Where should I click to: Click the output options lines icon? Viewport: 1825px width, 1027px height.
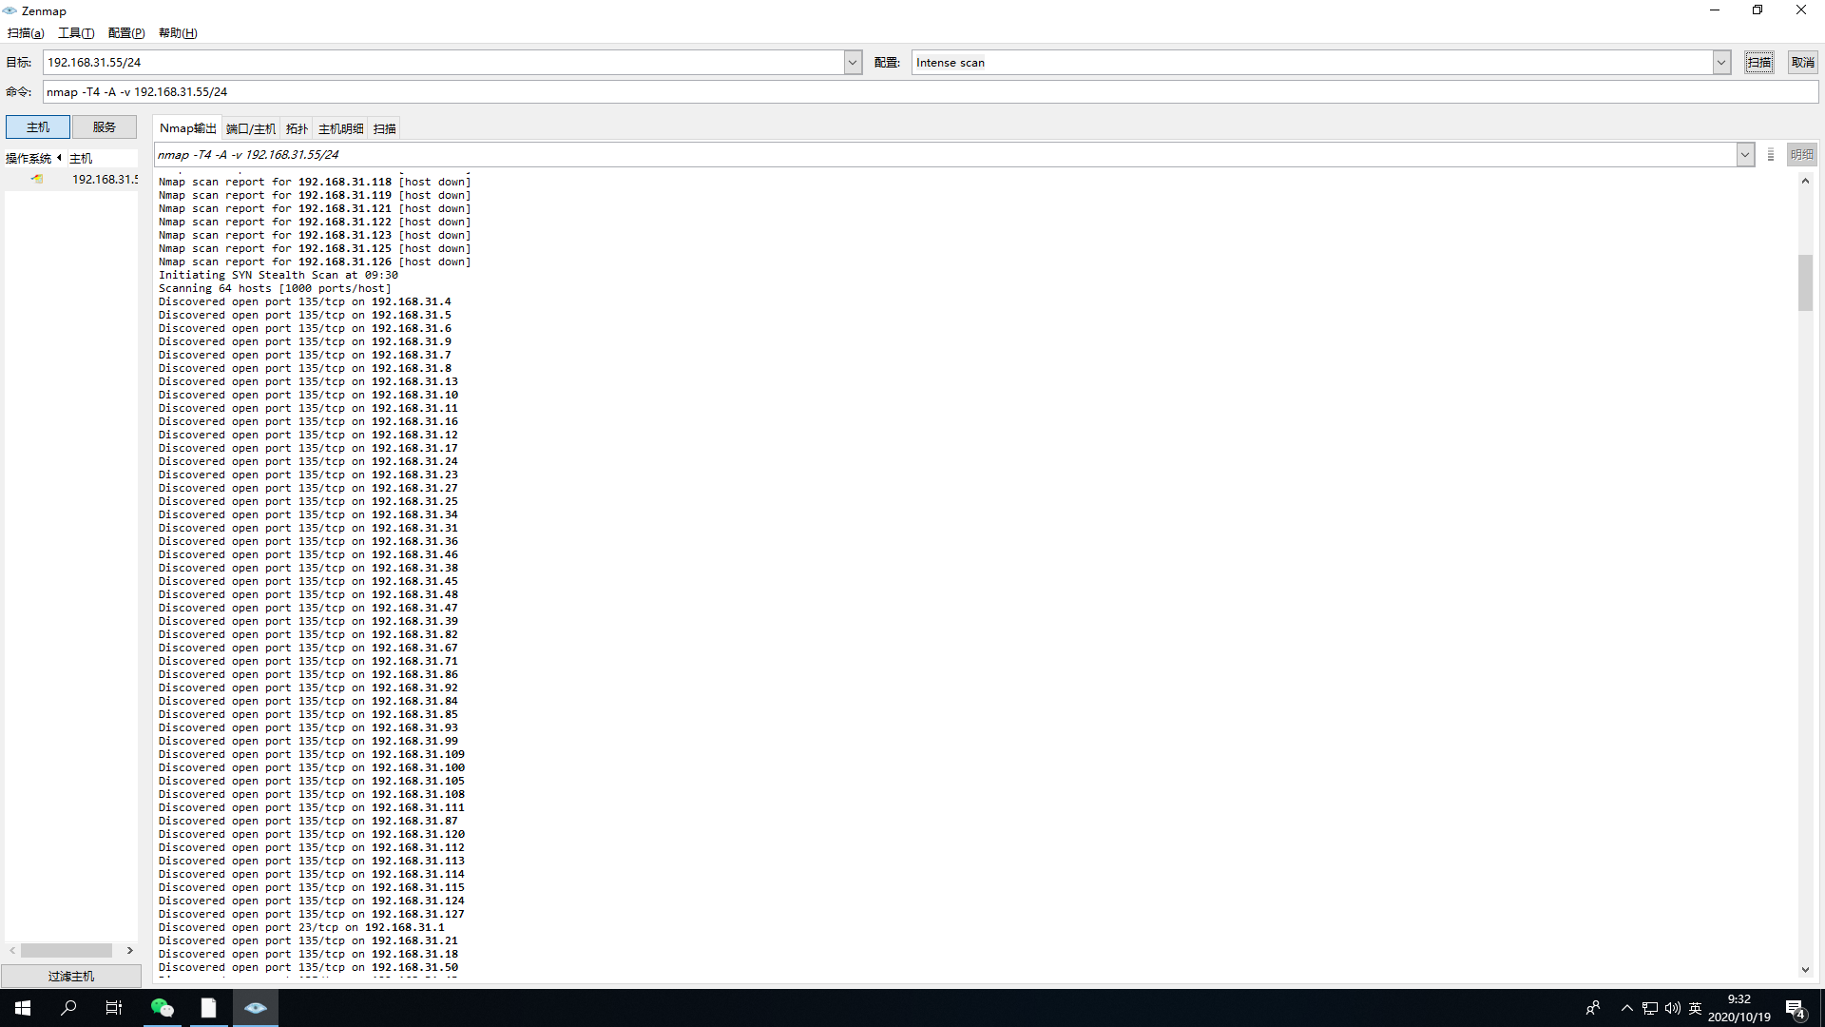(x=1770, y=155)
